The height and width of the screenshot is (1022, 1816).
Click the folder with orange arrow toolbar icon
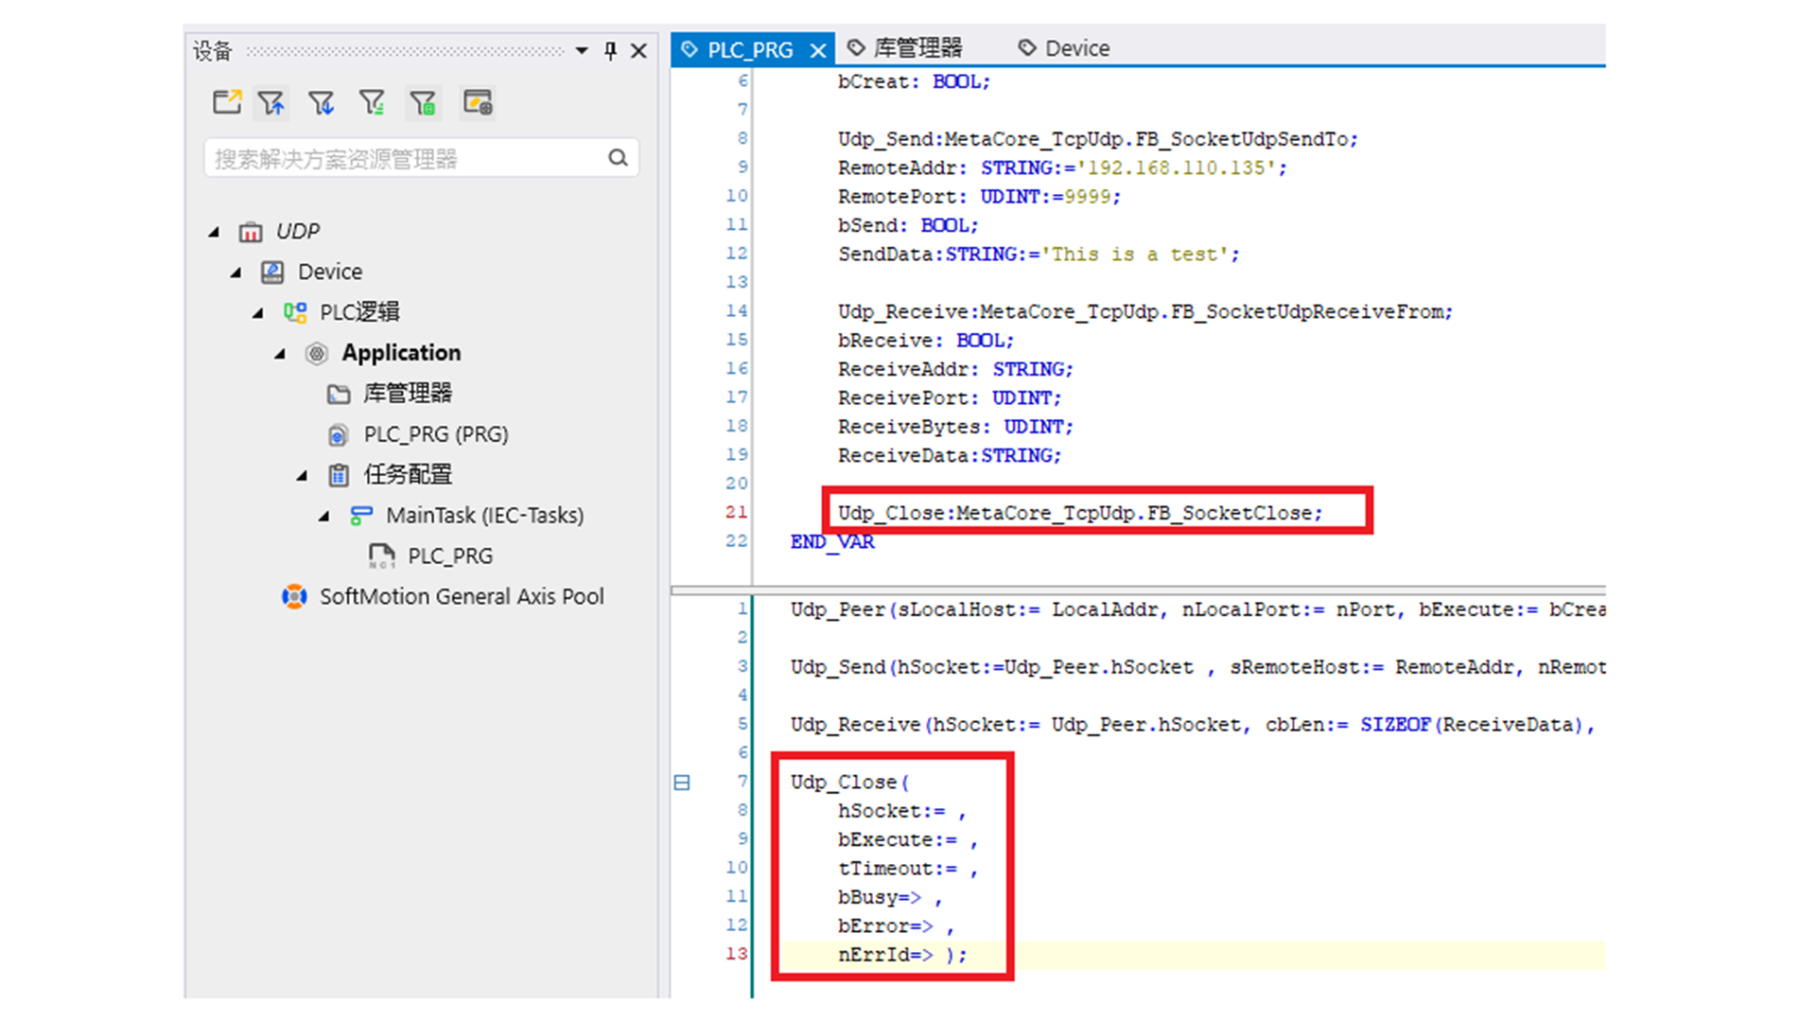(x=227, y=102)
